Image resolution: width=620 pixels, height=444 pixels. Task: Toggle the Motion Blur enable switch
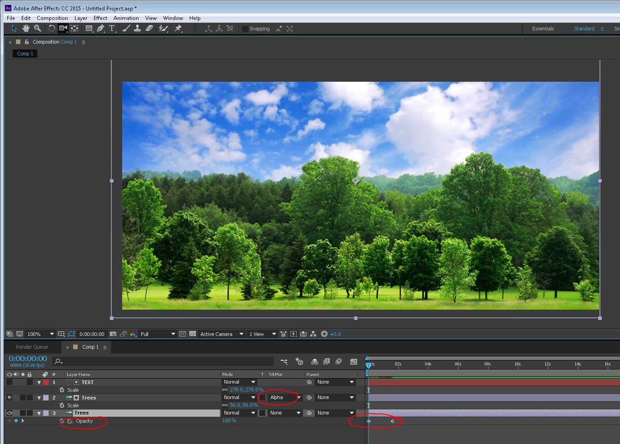pos(338,361)
